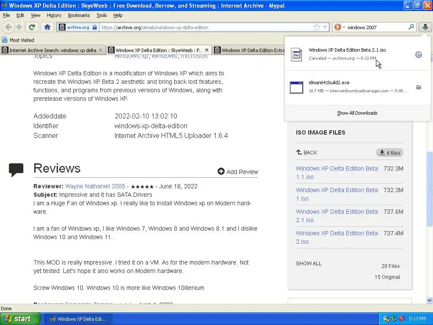The height and width of the screenshot is (325, 433).
Task: Switch to Windows XP Delta Edition Extra tab
Action: [249, 50]
